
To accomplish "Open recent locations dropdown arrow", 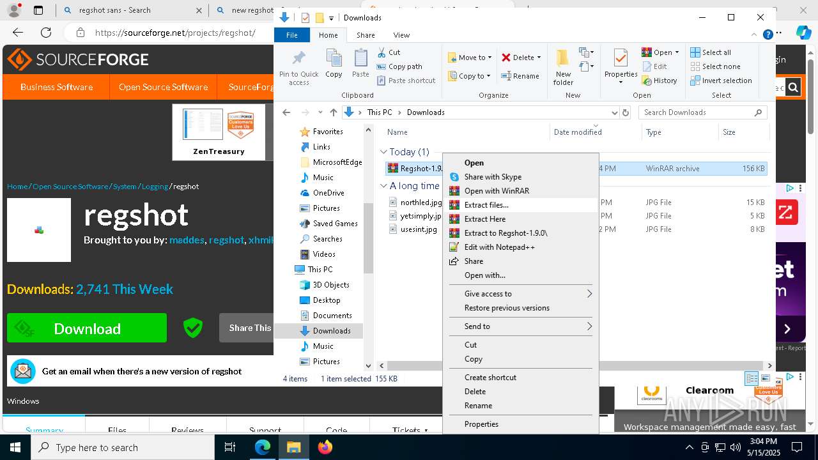I will click(x=320, y=112).
